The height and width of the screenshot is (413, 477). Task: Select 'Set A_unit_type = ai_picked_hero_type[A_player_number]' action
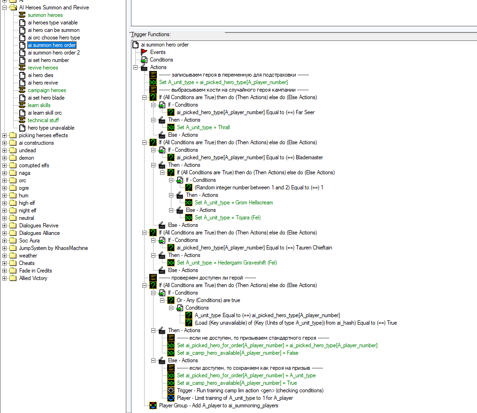pyautogui.click(x=223, y=82)
